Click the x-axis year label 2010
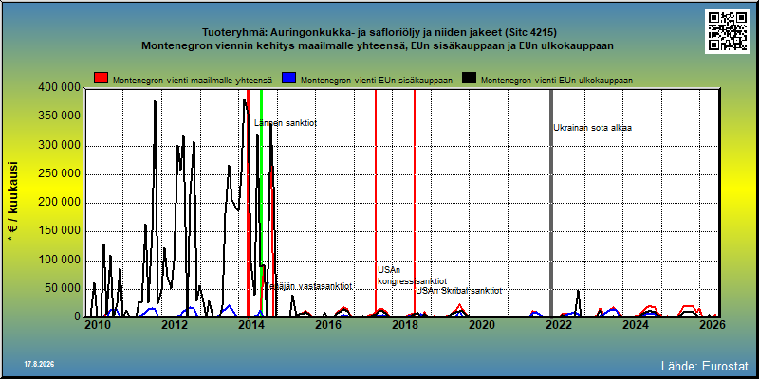The image size is (759, 379). (x=97, y=325)
